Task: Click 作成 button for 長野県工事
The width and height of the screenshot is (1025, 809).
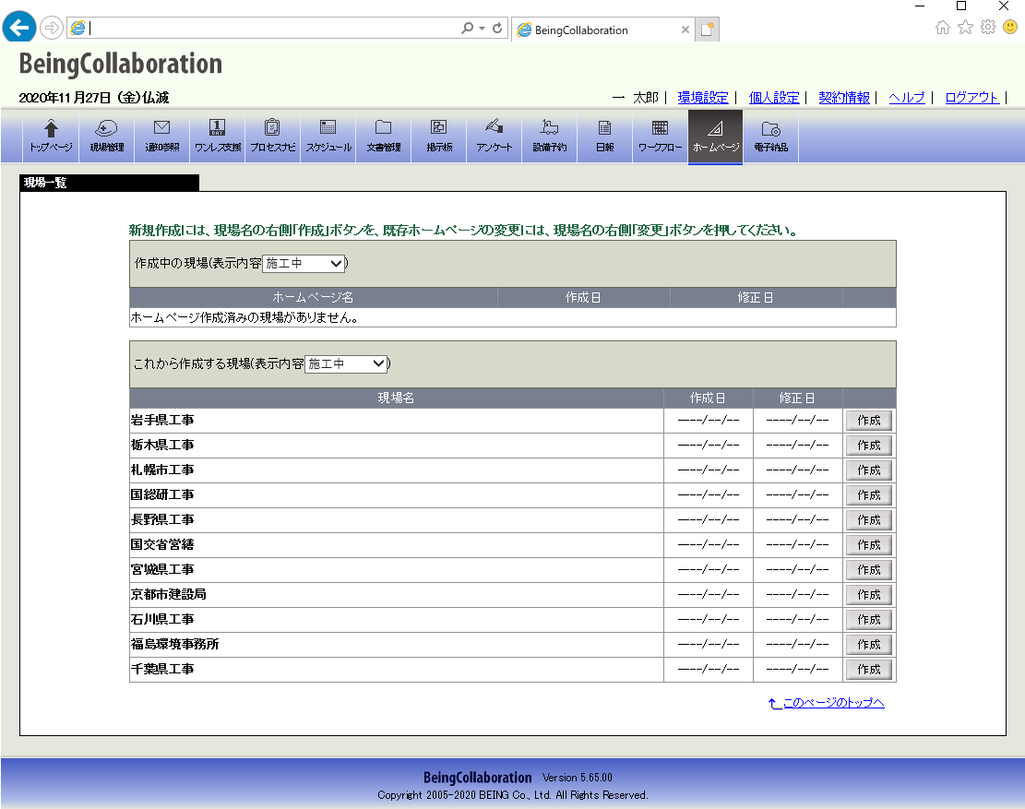Action: pyautogui.click(x=869, y=519)
